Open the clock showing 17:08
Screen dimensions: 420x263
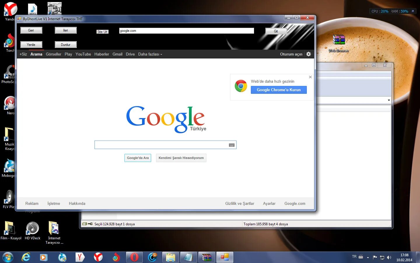[x=404, y=257]
